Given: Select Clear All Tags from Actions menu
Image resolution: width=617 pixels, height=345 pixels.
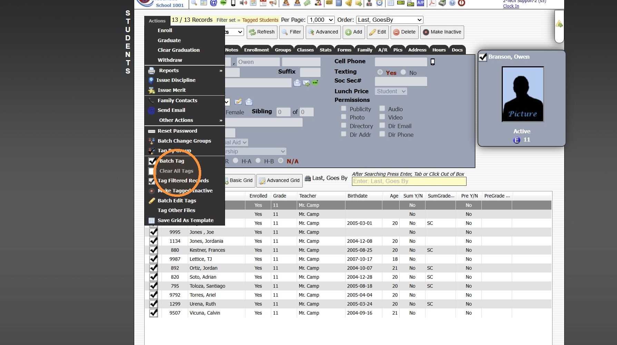Looking at the screenshot, I should pyautogui.click(x=176, y=171).
